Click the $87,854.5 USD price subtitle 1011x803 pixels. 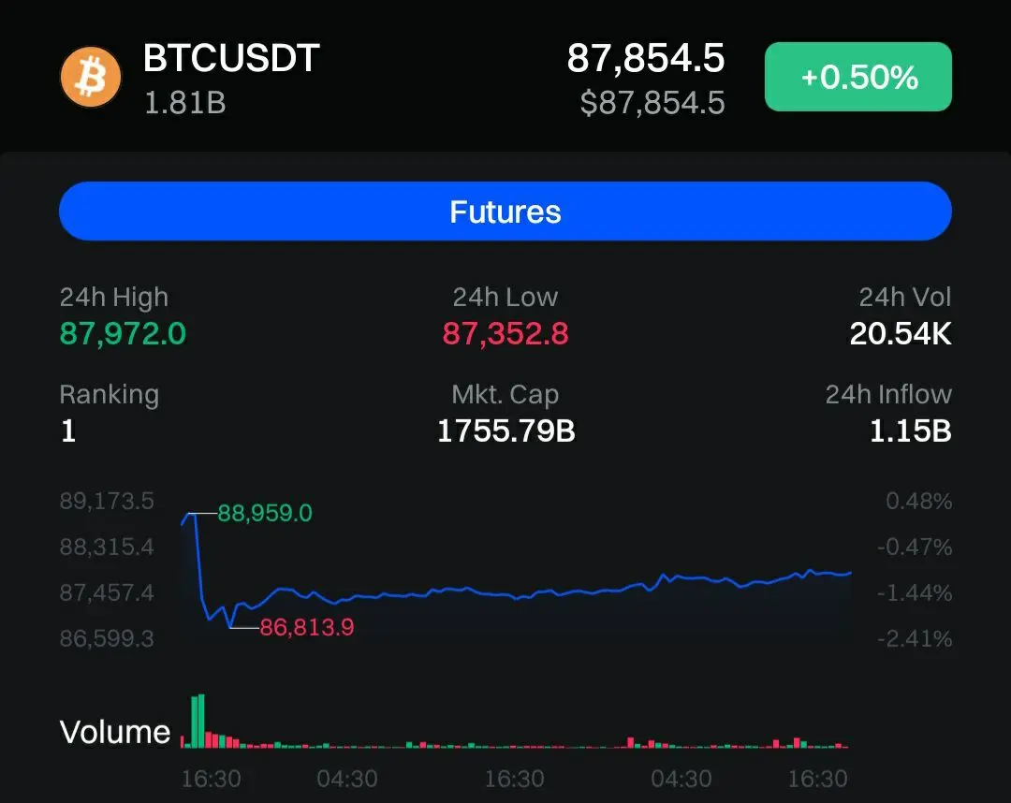[652, 102]
